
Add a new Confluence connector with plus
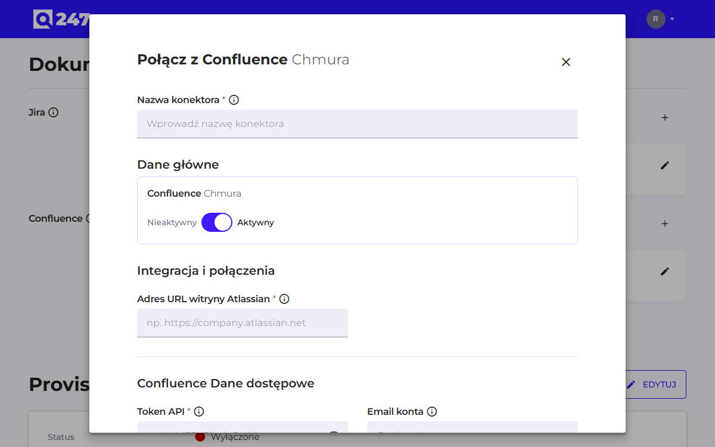665,224
